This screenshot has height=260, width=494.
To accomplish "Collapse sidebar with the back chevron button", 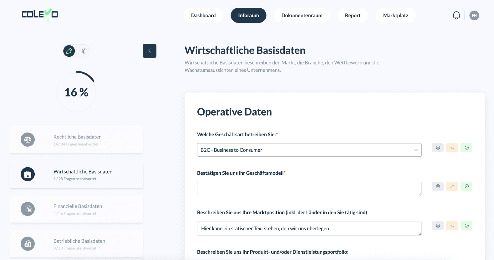I will click(x=150, y=51).
